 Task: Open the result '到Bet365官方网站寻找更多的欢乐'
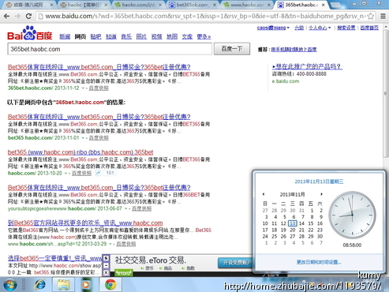(85, 223)
